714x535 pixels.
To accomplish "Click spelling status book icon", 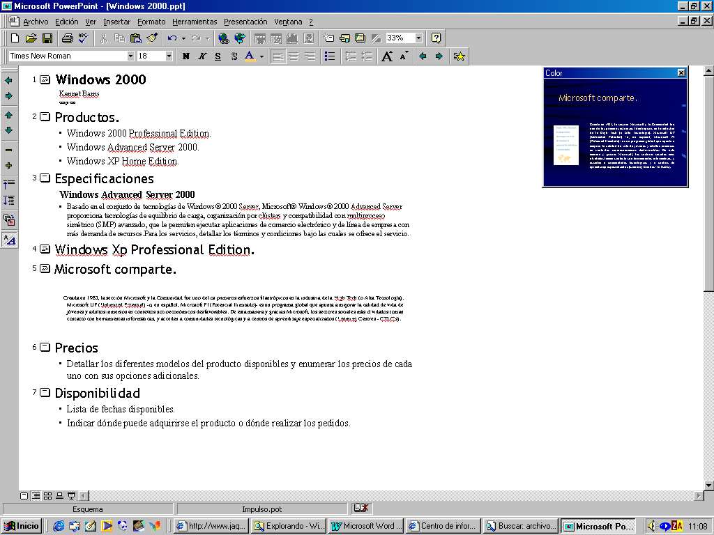I will 360,508.
